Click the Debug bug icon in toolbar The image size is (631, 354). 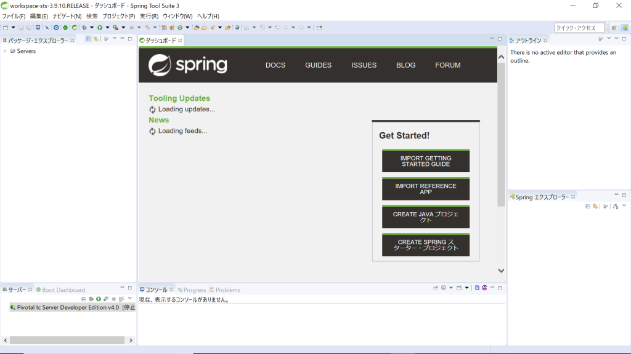pos(84,28)
